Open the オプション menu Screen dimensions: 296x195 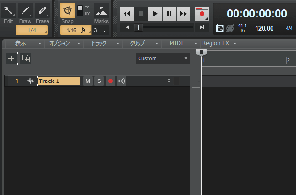(63, 43)
